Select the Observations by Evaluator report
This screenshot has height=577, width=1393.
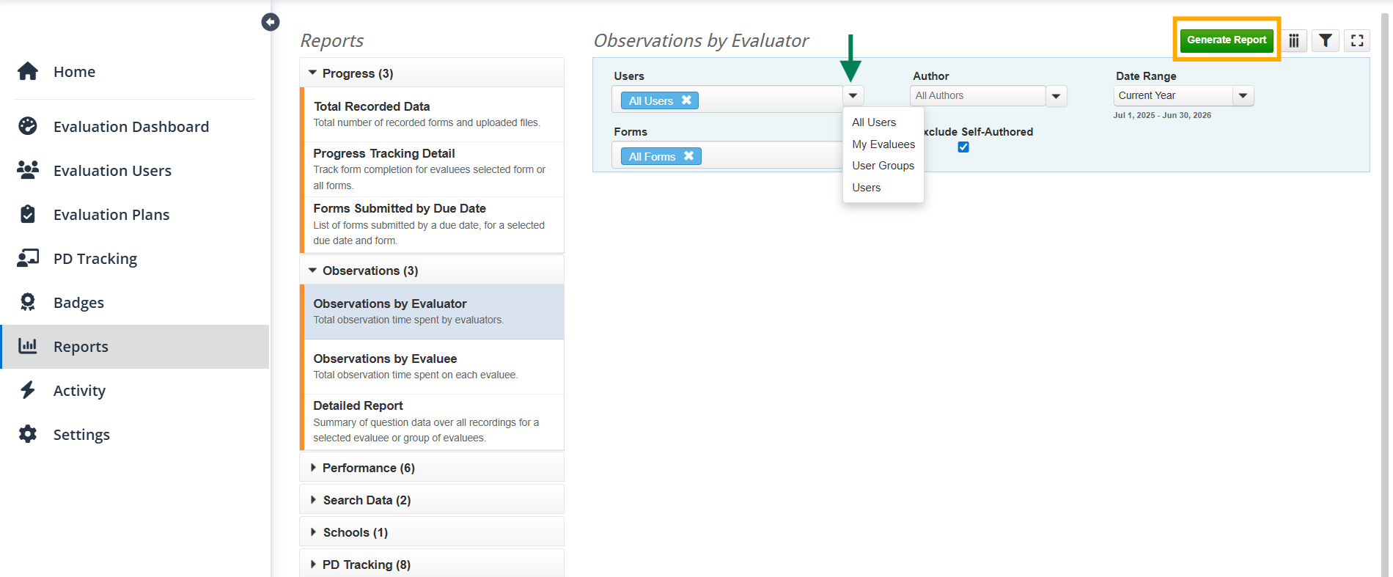pos(434,312)
